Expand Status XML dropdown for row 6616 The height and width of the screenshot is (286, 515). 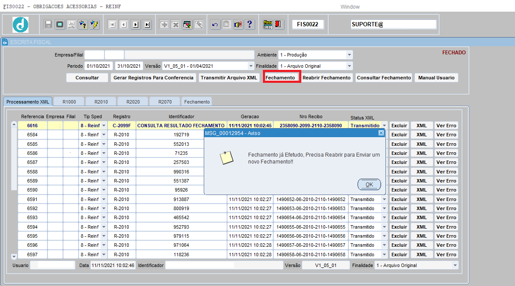coord(384,126)
